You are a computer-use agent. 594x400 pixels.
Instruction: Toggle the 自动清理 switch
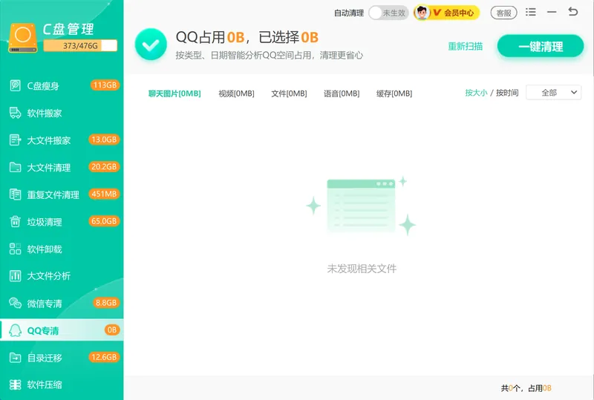pyautogui.click(x=388, y=13)
